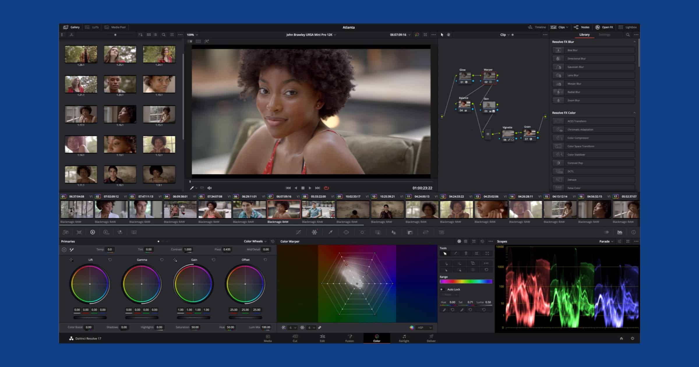Open the Parade scope type dropdown
Image resolution: width=699 pixels, height=367 pixels.
click(x=606, y=241)
